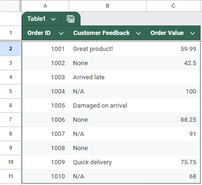Select the 'Great product!' feedback cell
The height and width of the screenshot is (185, 202).
click(x=107, y=49)
